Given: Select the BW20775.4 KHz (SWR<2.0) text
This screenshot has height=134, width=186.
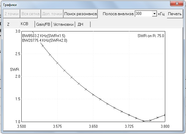Looking at the screenshot, I should point(45,40).
